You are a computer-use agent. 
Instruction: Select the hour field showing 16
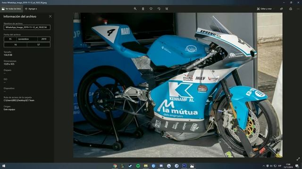(x=16, y=45)
